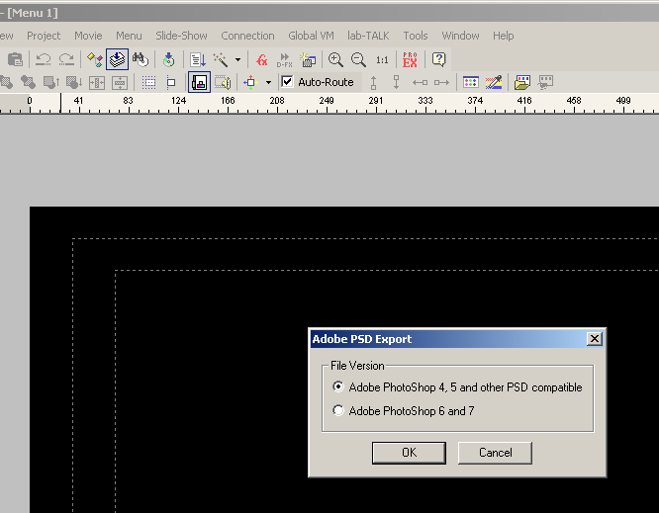Toggle the assets stack import icon
Screen dimensions: 659x513
pos(118,59)
